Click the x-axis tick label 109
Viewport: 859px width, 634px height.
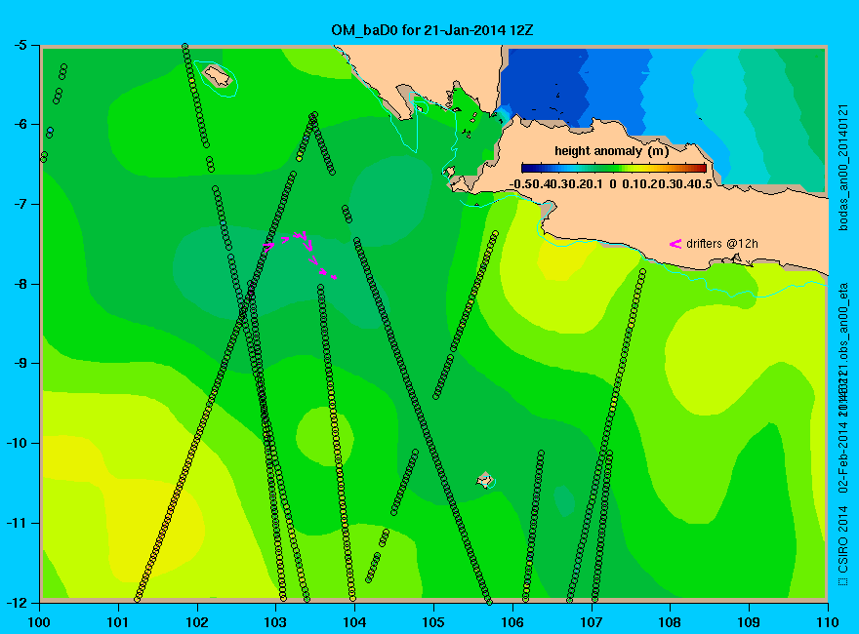point(749,622)
